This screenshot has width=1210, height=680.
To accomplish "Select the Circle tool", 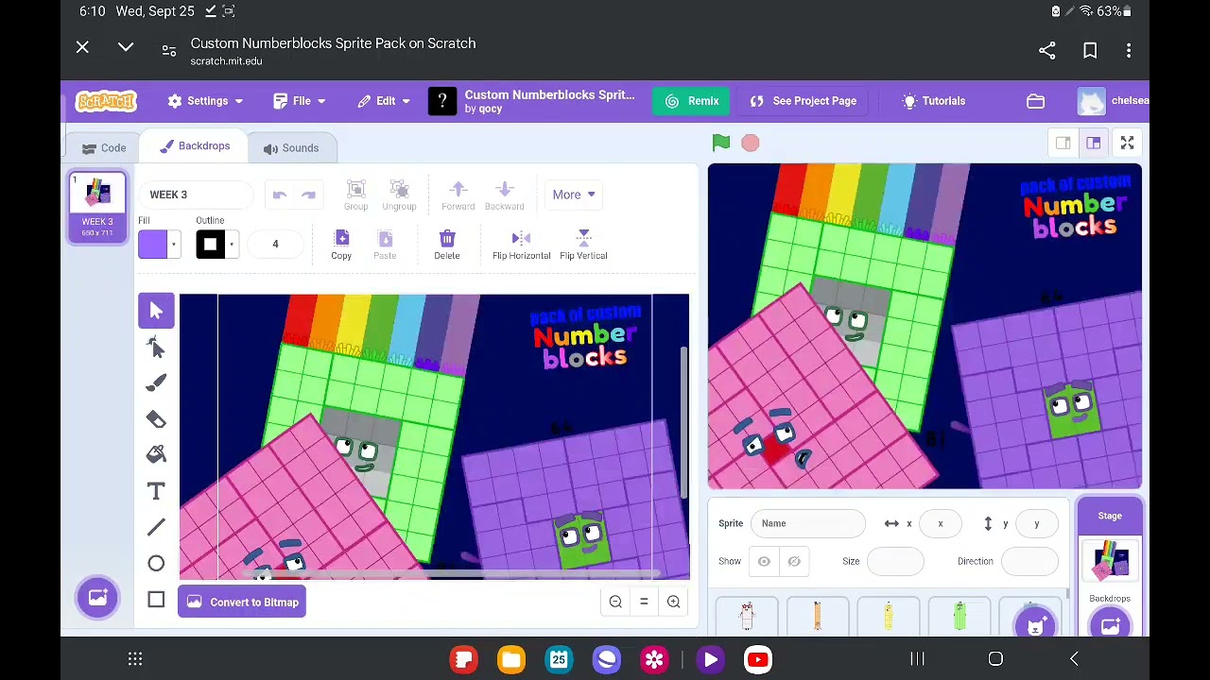I will click(156, 564).
